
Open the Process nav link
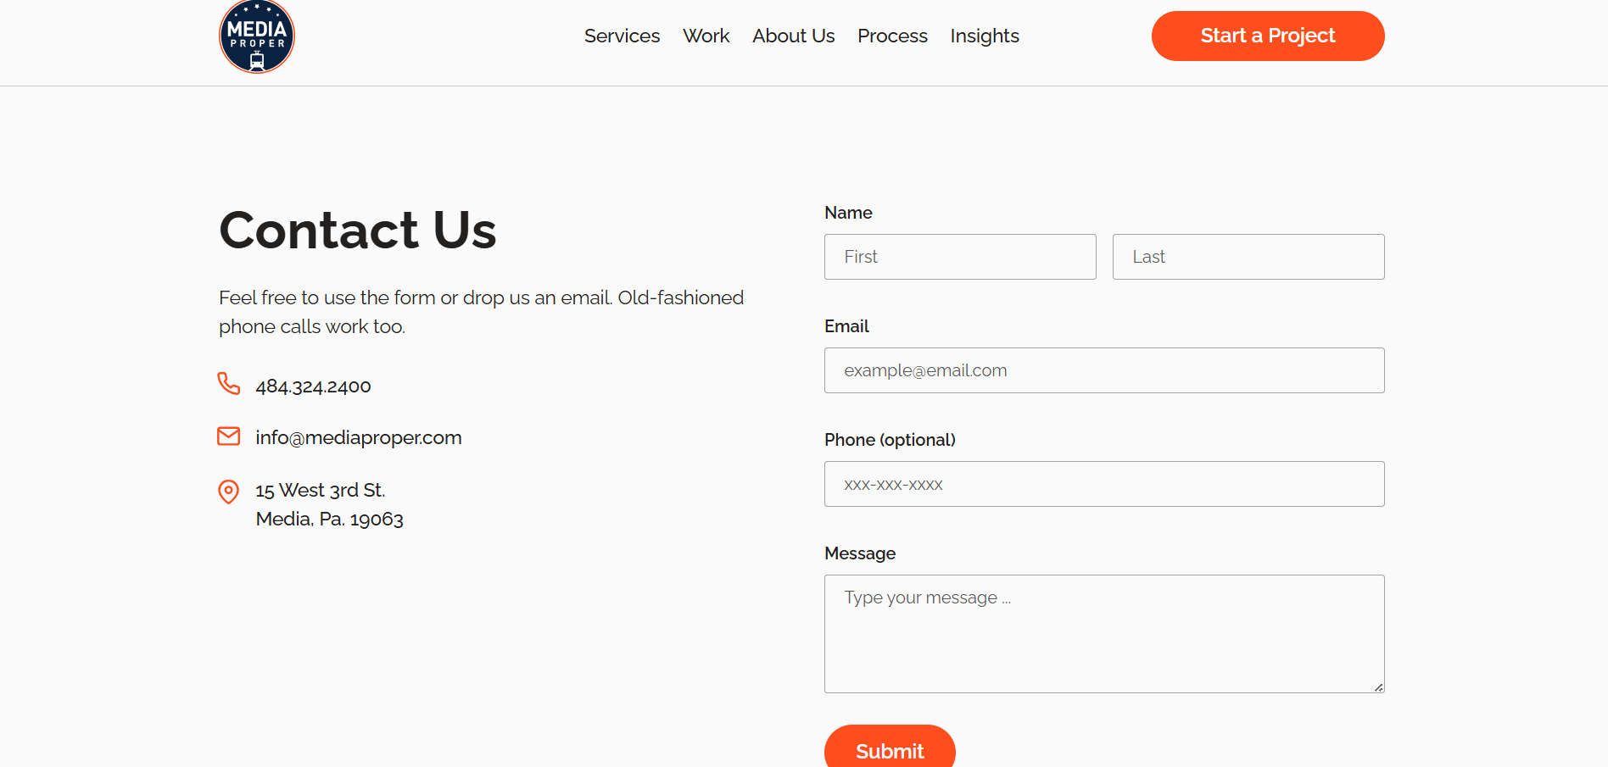tap(892, 36)
